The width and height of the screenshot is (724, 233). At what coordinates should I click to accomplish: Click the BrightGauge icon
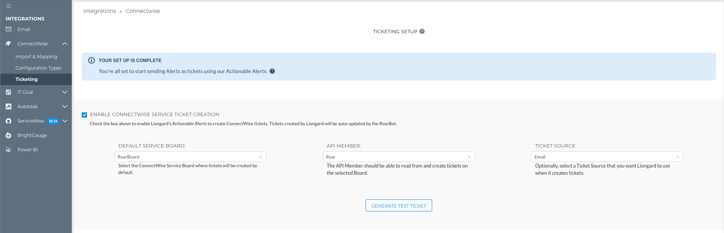9,135
